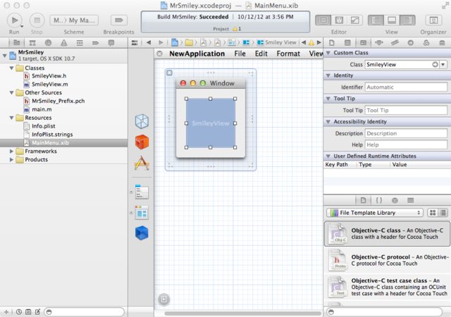Open the File Template Library popup
451x317 pixels.
(375, 213)
